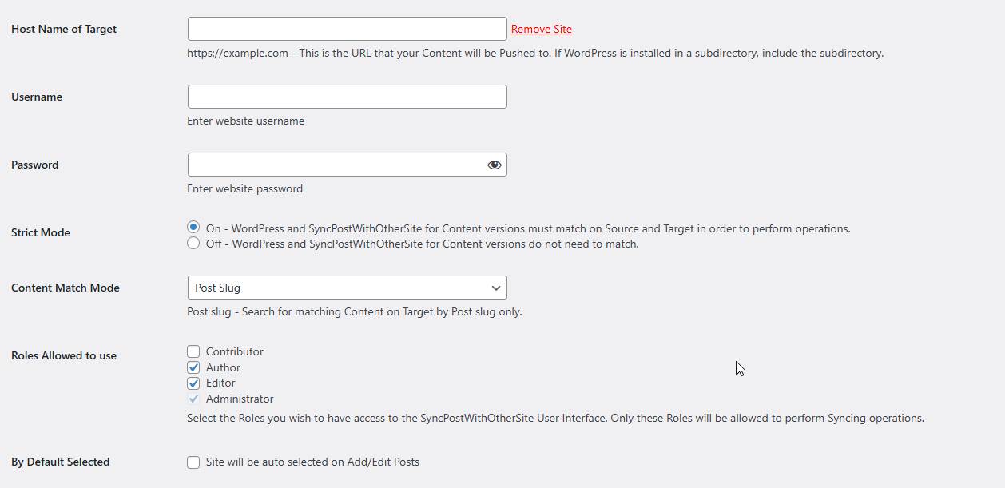Click the Roles Allowed to use label

64,355
